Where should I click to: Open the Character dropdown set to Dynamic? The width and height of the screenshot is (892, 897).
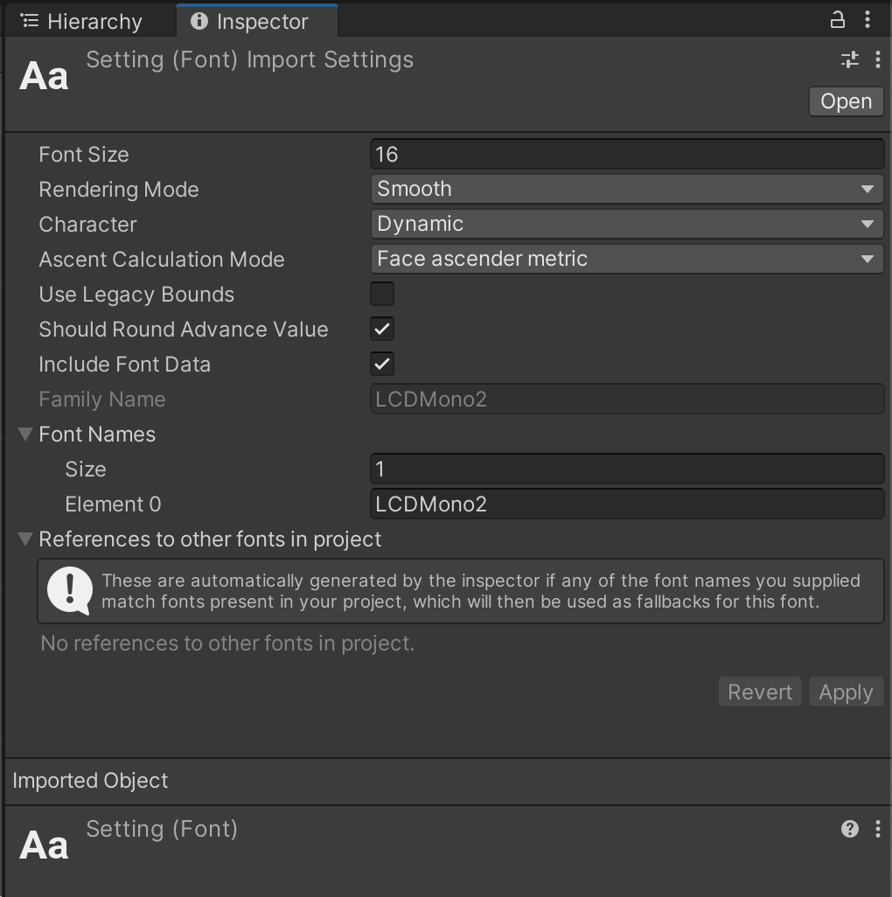pyautogui.click(x=626, y=224)
